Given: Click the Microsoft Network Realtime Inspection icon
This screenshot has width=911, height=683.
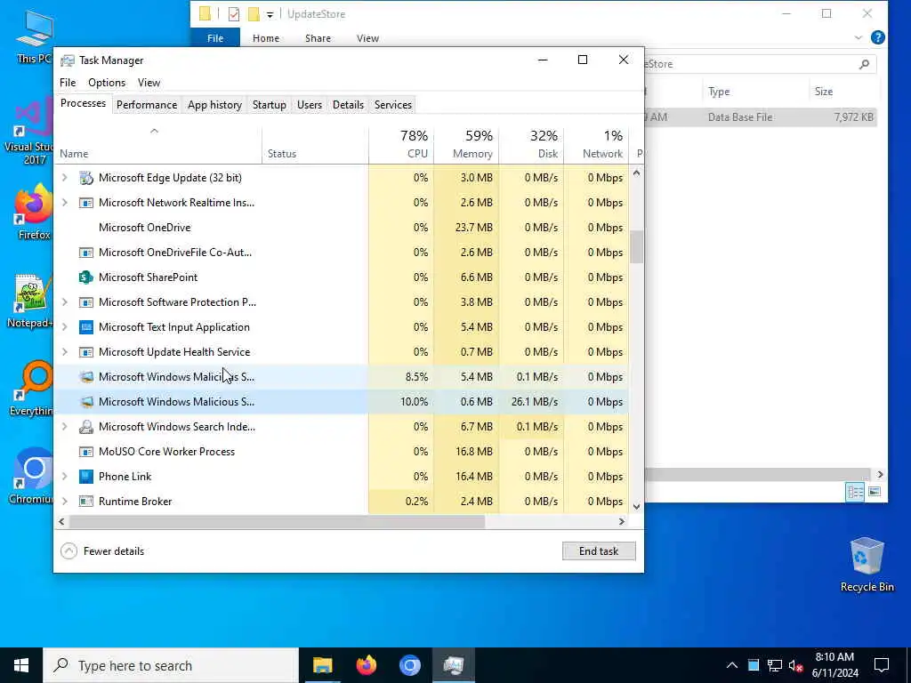Looking at the screenshot, I should [x=86, y=203].
